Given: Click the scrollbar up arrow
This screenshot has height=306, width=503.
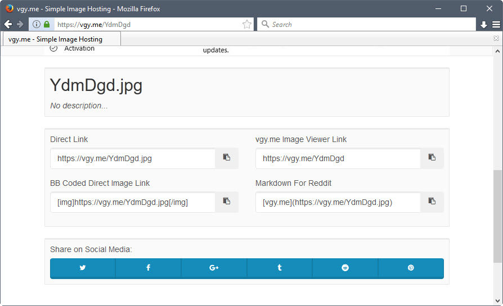Looking at the screenshot, I should point(497,51).
